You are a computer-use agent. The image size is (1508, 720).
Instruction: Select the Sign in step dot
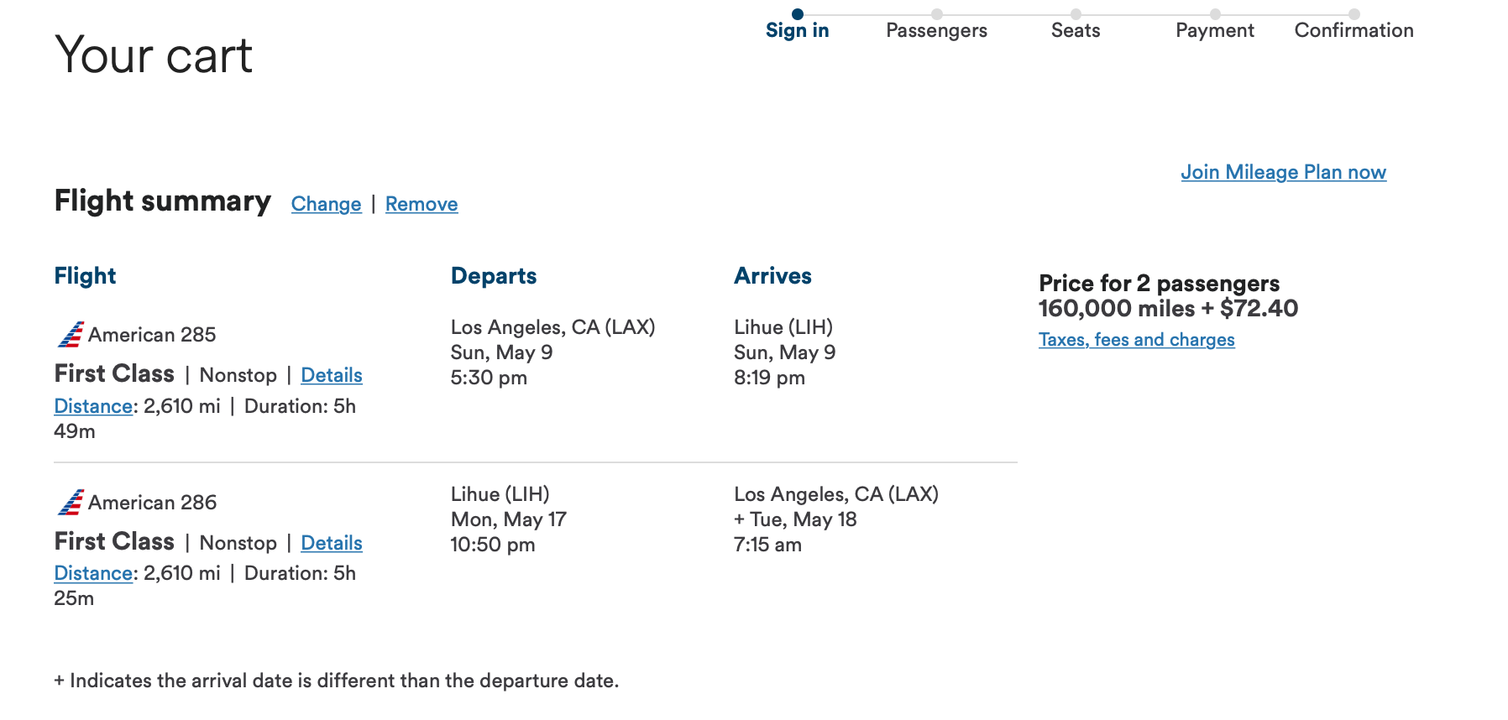[798, 14]
